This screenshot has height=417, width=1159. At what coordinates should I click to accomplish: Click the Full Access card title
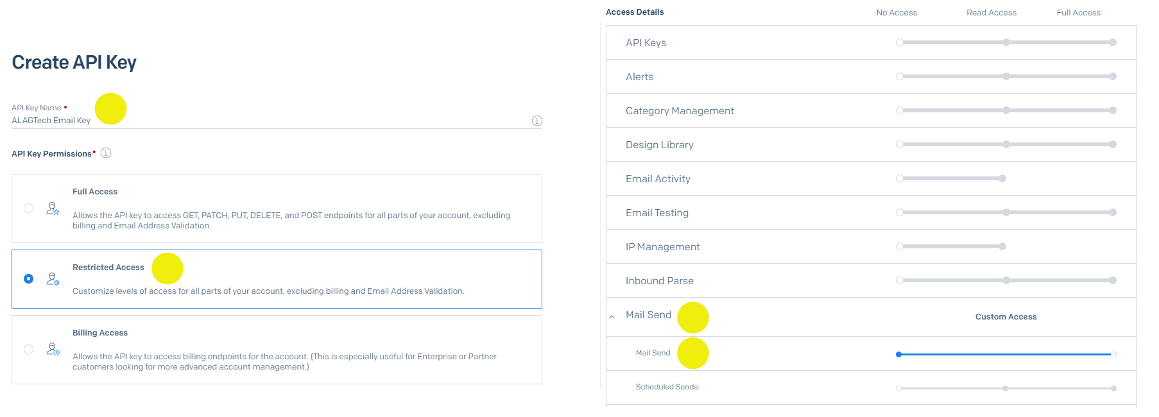(95, 192)
